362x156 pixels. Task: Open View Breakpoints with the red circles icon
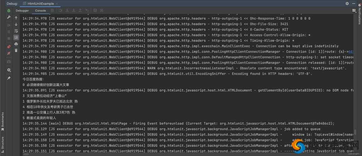pyautogui.click(x=9, y=46)
